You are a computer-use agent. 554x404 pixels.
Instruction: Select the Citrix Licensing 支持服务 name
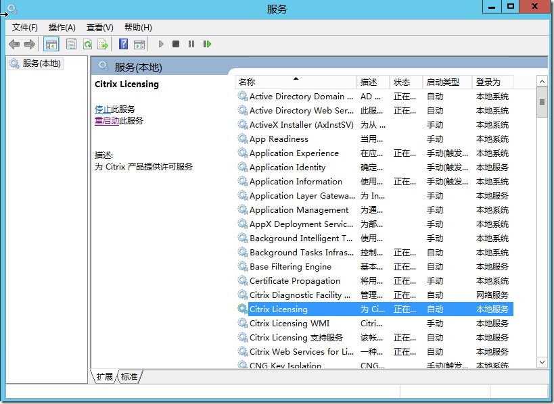[296, 337]
